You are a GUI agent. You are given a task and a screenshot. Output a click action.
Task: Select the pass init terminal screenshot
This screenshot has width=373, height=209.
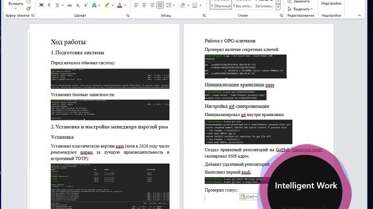coord(235,95)
